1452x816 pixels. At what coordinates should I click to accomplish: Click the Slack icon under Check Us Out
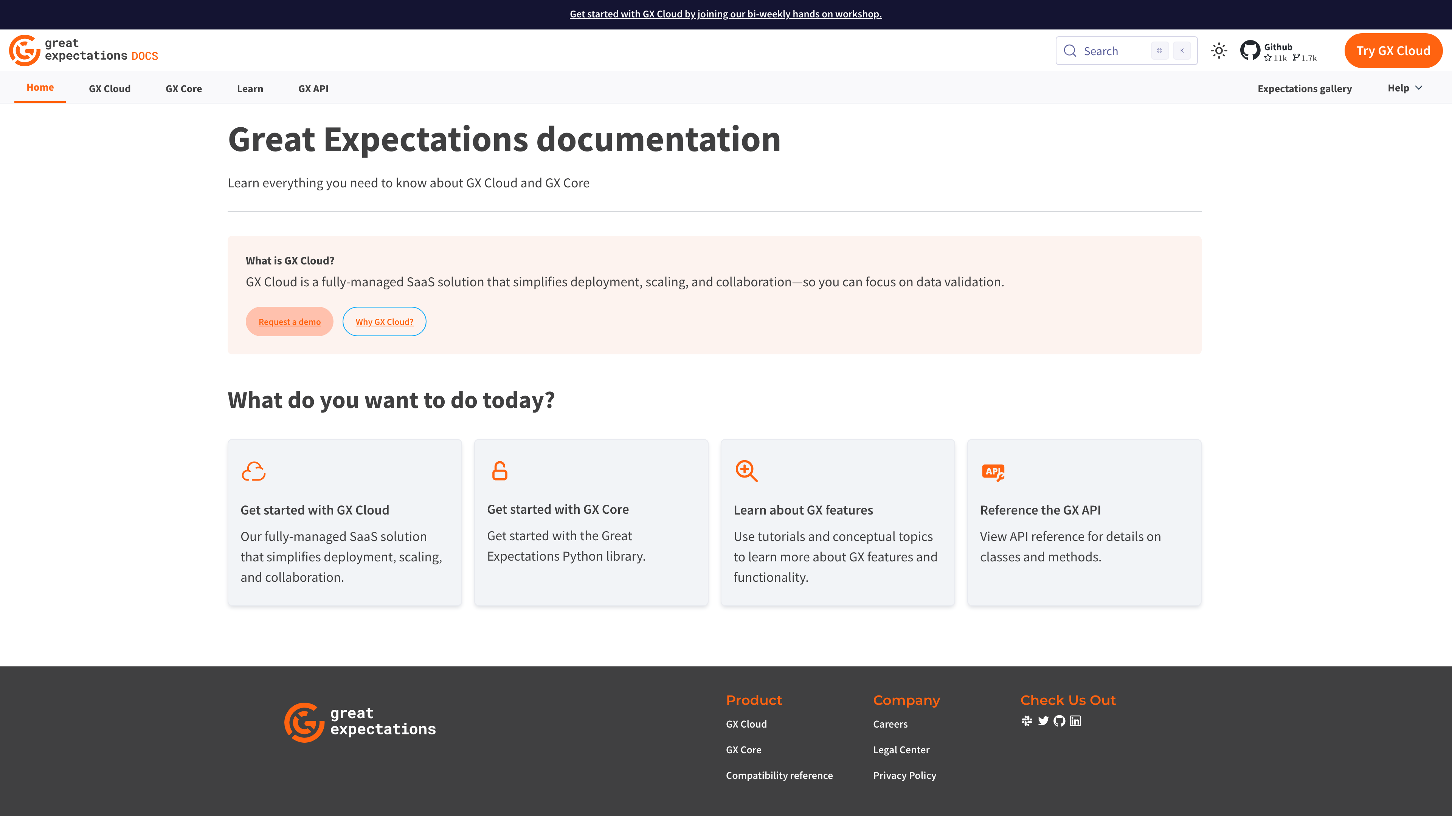coord(1028,721)
